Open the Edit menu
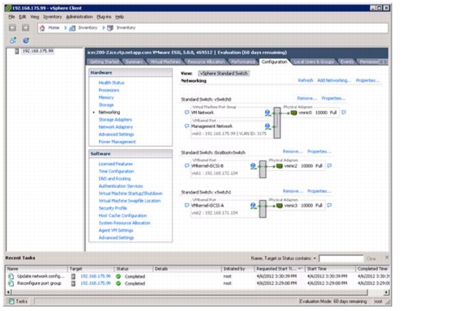467x311 pixels. [x=23, y=17]
